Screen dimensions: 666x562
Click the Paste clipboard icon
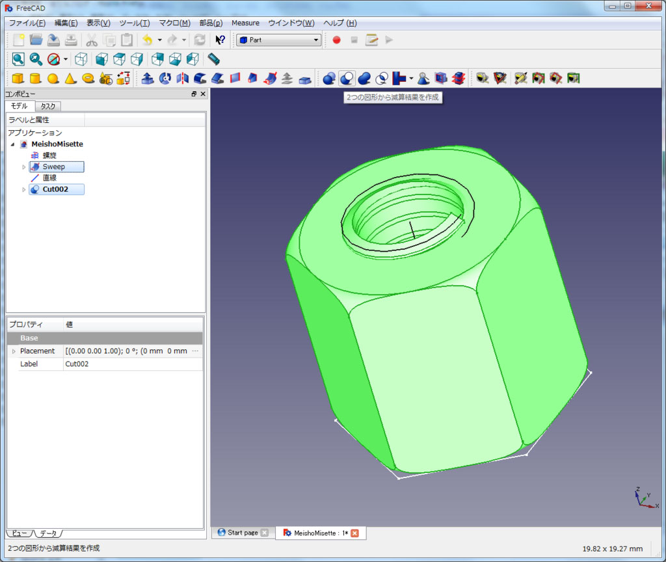click(127, 40)
